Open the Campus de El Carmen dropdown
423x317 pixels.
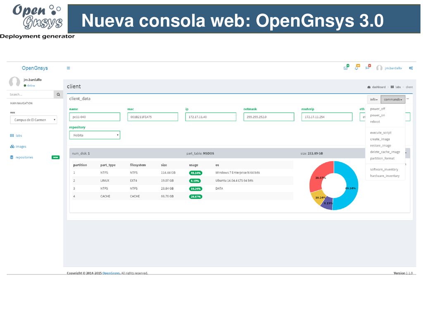tap(33, 120)
